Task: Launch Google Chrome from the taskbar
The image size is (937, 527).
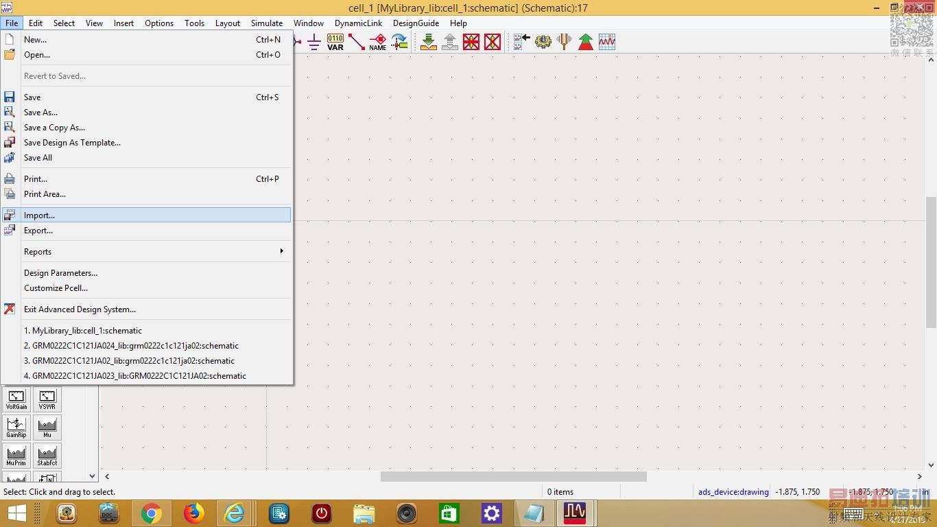Action: (x=152, y=513)
